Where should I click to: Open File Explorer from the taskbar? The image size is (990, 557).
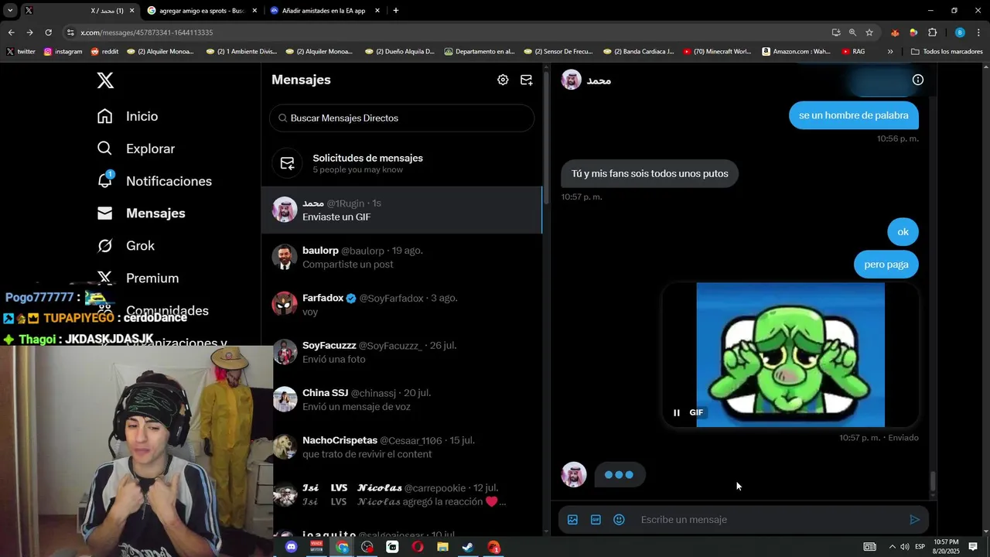tap(442, 547)
